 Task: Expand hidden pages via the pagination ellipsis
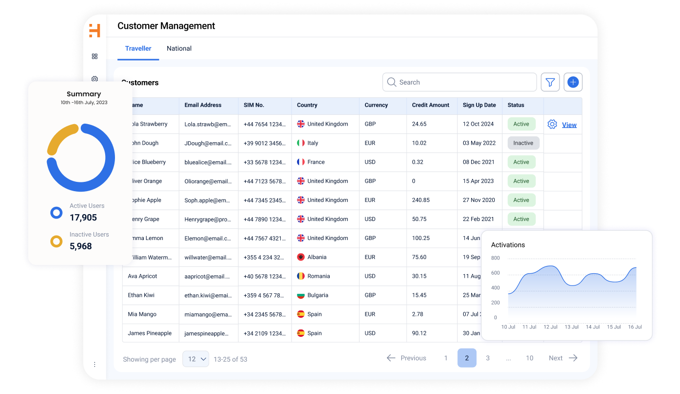[x=508, y=358]
